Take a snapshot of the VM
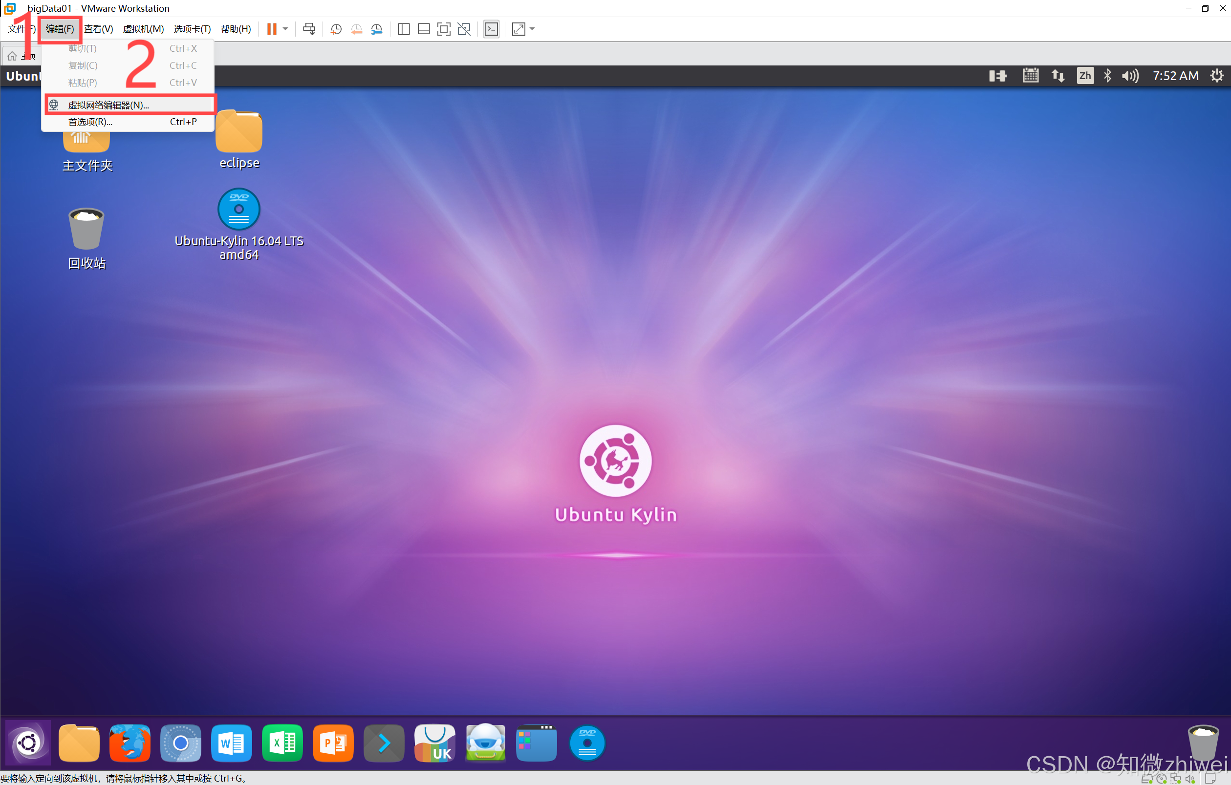The height and width of the screenshot is (785, 1231). click(336, 29)
